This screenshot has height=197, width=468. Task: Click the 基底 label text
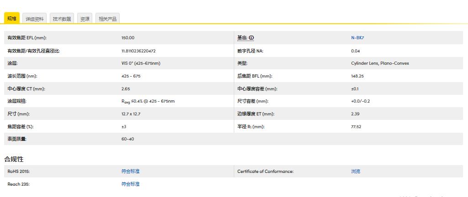click(242, 38)
